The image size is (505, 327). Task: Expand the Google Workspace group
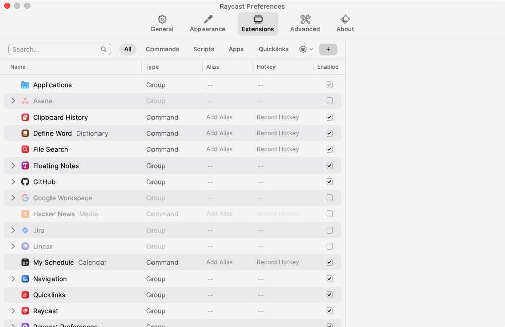(x=13, y=198)
